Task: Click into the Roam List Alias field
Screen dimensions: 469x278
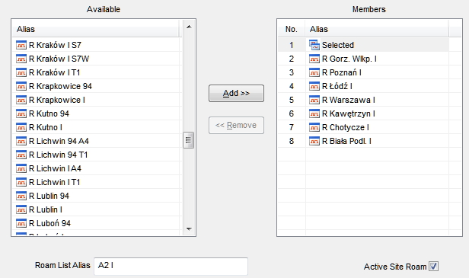Action: [x=171, y=266]
